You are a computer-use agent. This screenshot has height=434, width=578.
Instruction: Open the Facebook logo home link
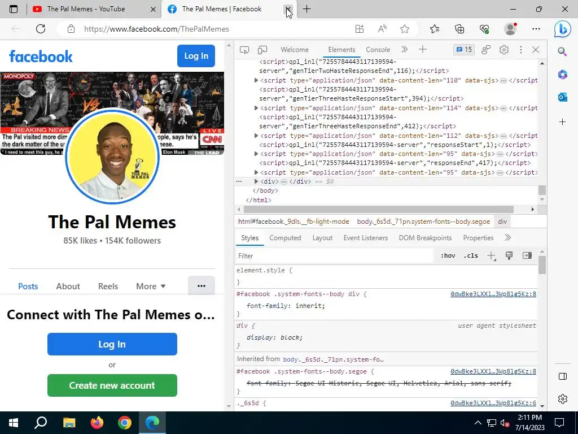41,57
